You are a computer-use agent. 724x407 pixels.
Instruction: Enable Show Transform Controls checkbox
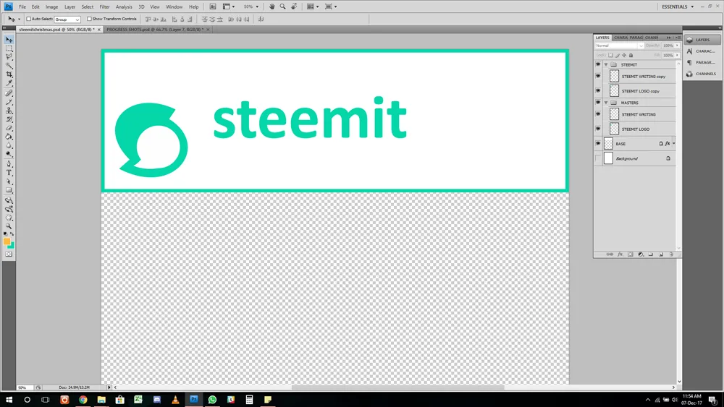click(89, 19)
